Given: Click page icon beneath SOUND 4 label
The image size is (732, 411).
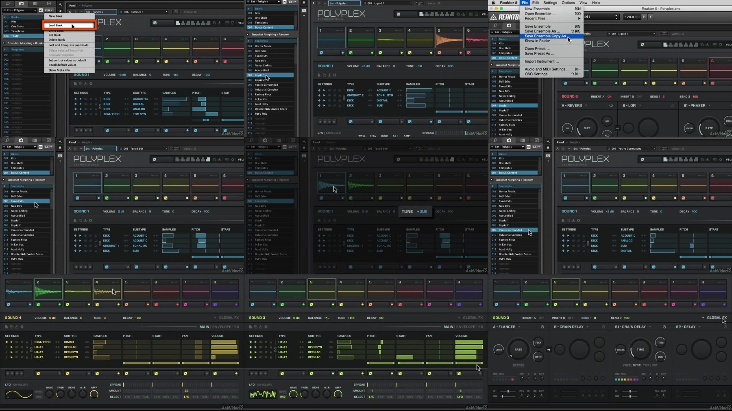Looking at the screenshot, I should (7, 327).
